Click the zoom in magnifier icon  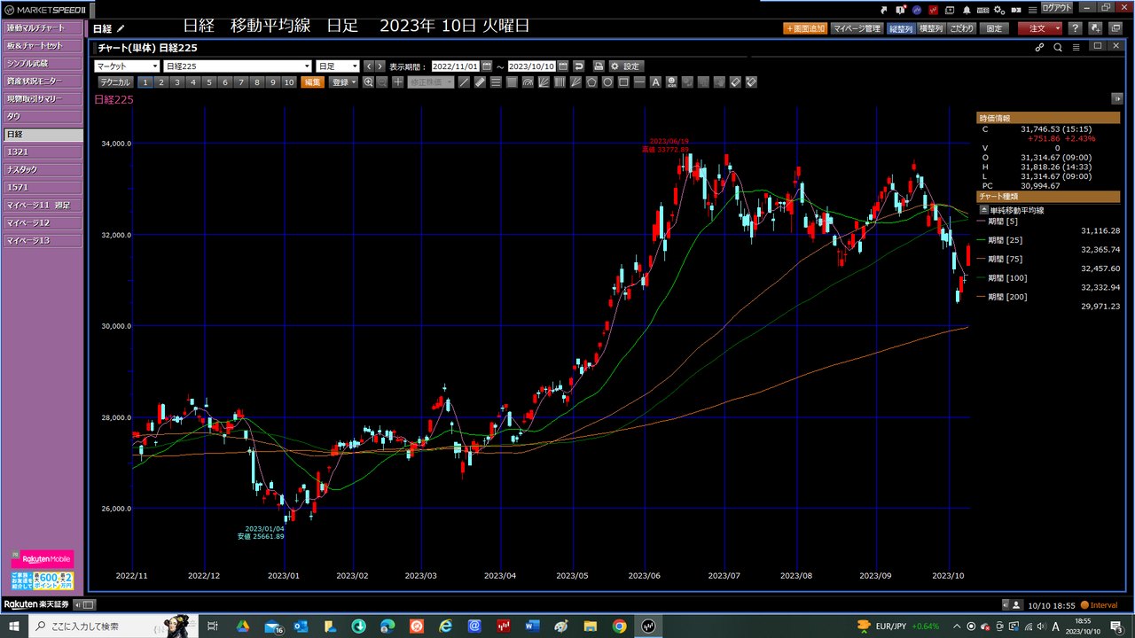(368, 82)
